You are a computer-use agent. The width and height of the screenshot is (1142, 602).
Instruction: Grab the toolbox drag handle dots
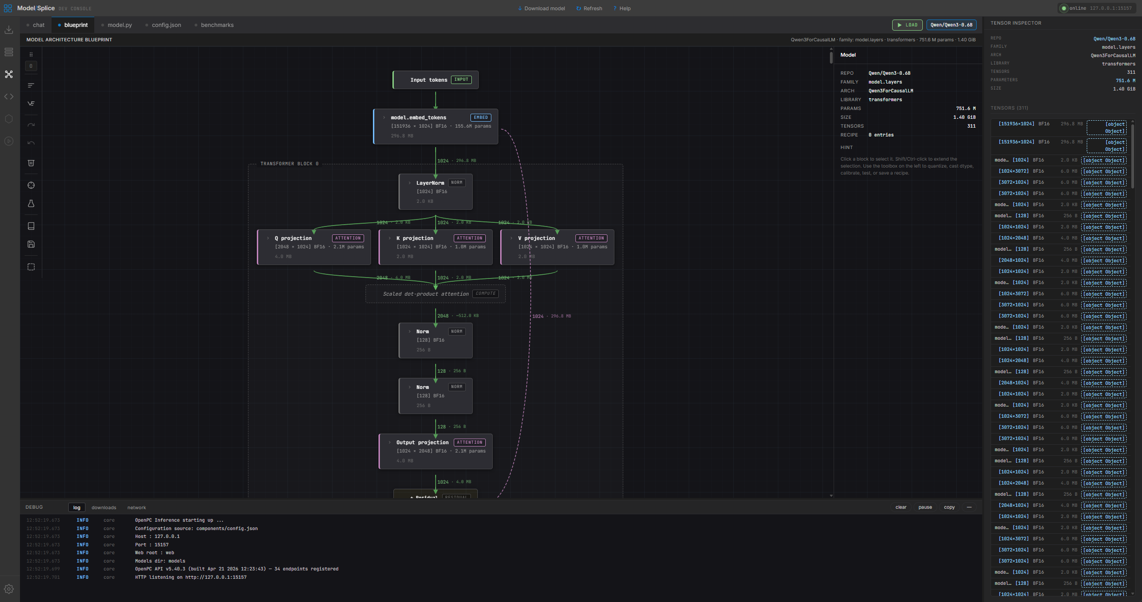[x=31, y=54]
